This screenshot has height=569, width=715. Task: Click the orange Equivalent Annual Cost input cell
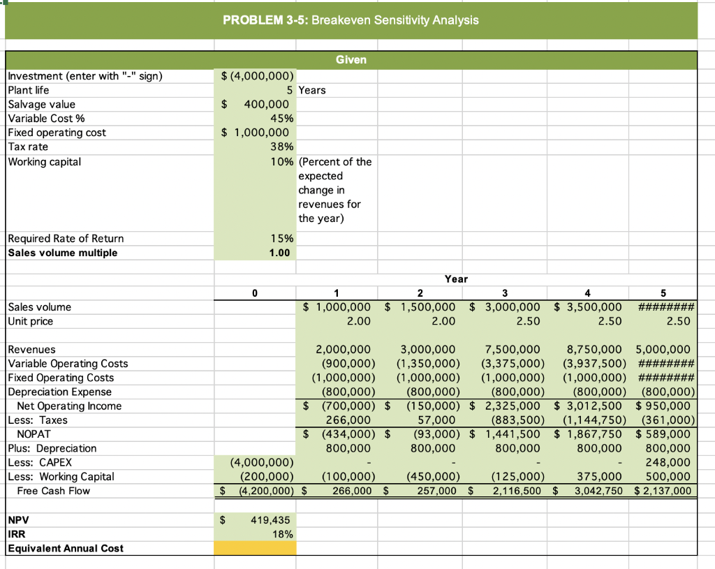click(255, 548)
